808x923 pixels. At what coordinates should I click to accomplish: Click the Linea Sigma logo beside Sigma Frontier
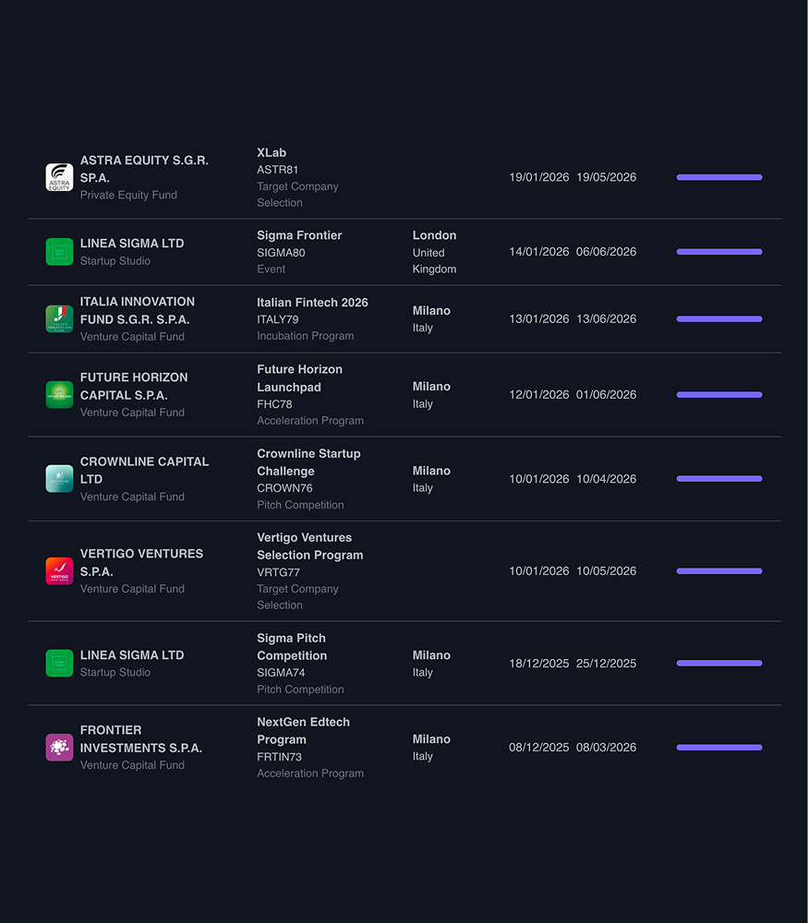pyautogui.click(x=59, y=252)
